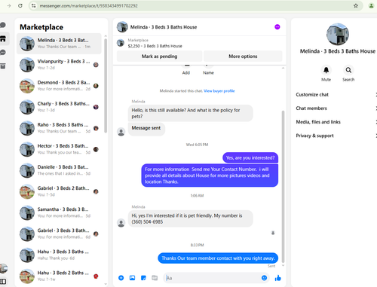Open the Archive icon in sidebar

3,66
